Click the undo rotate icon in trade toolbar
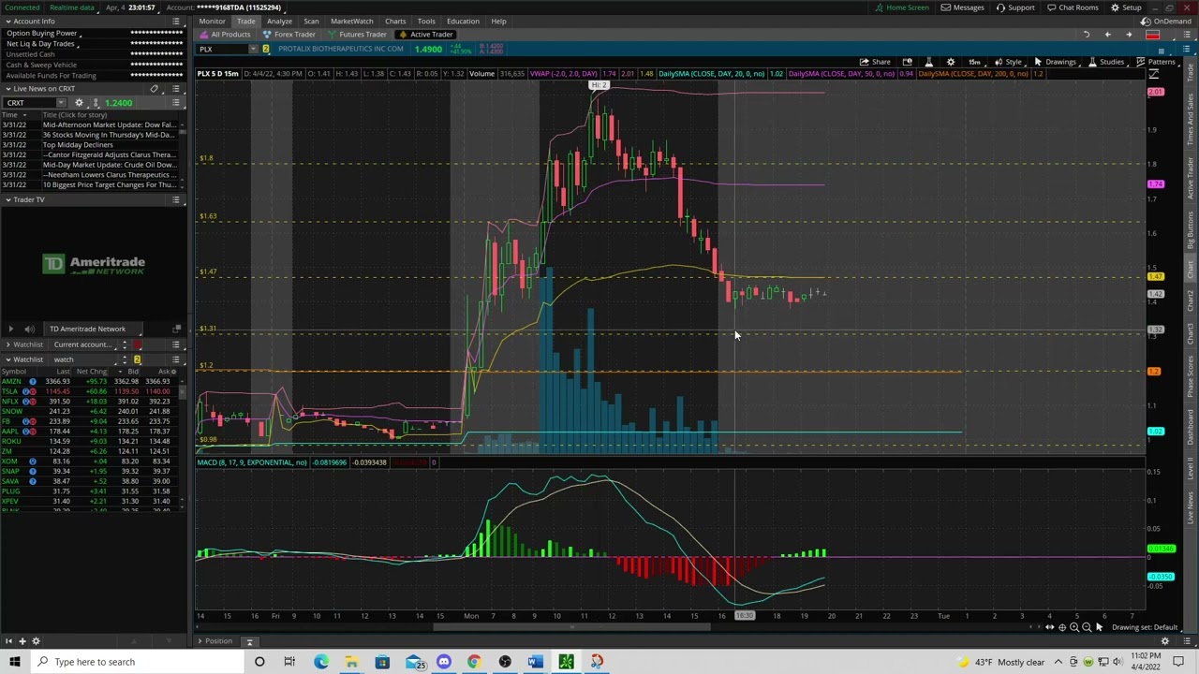The image size is (1199, 674). 1086,35
